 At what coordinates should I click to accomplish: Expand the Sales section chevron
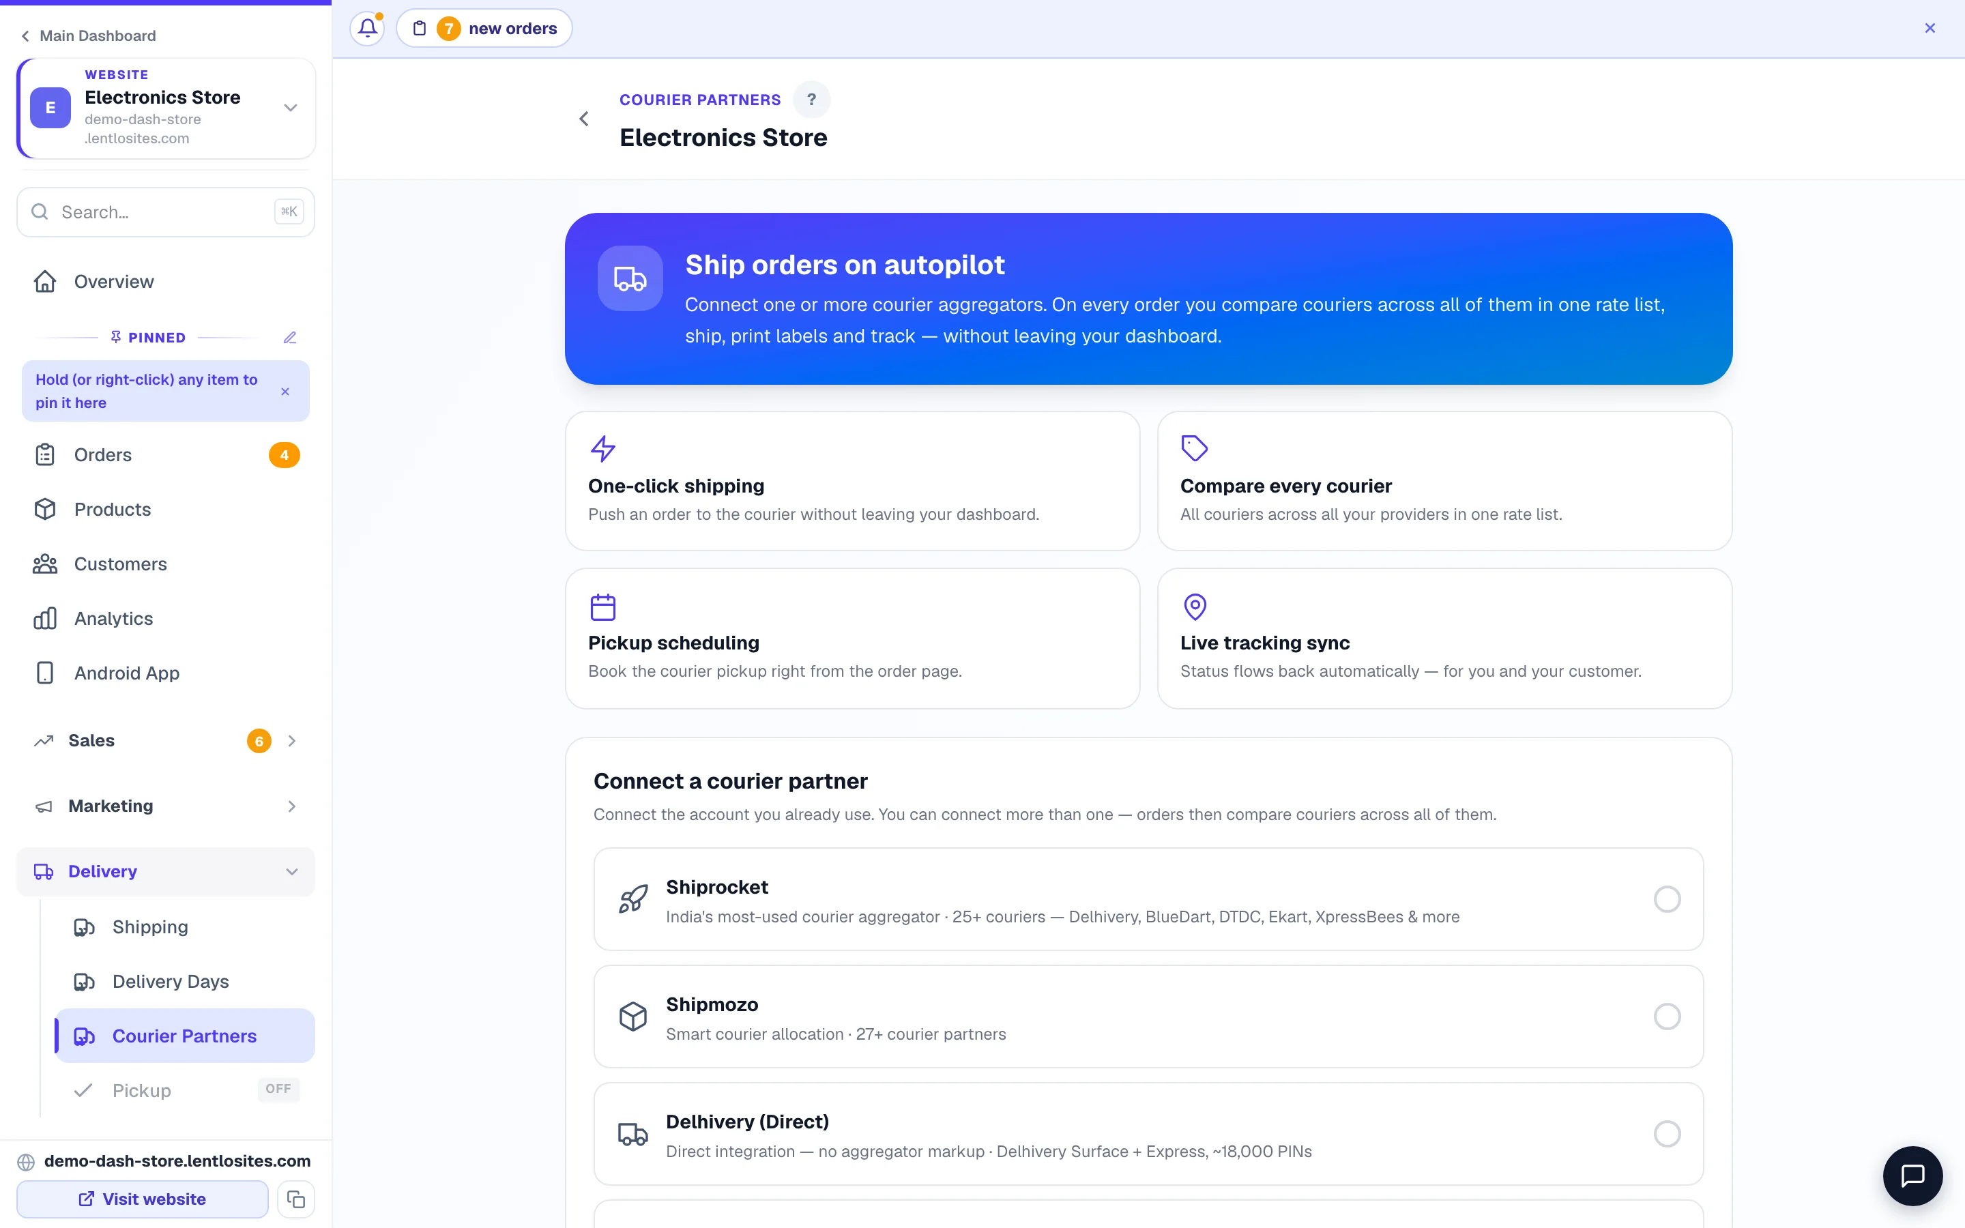(x=291, y=741)
